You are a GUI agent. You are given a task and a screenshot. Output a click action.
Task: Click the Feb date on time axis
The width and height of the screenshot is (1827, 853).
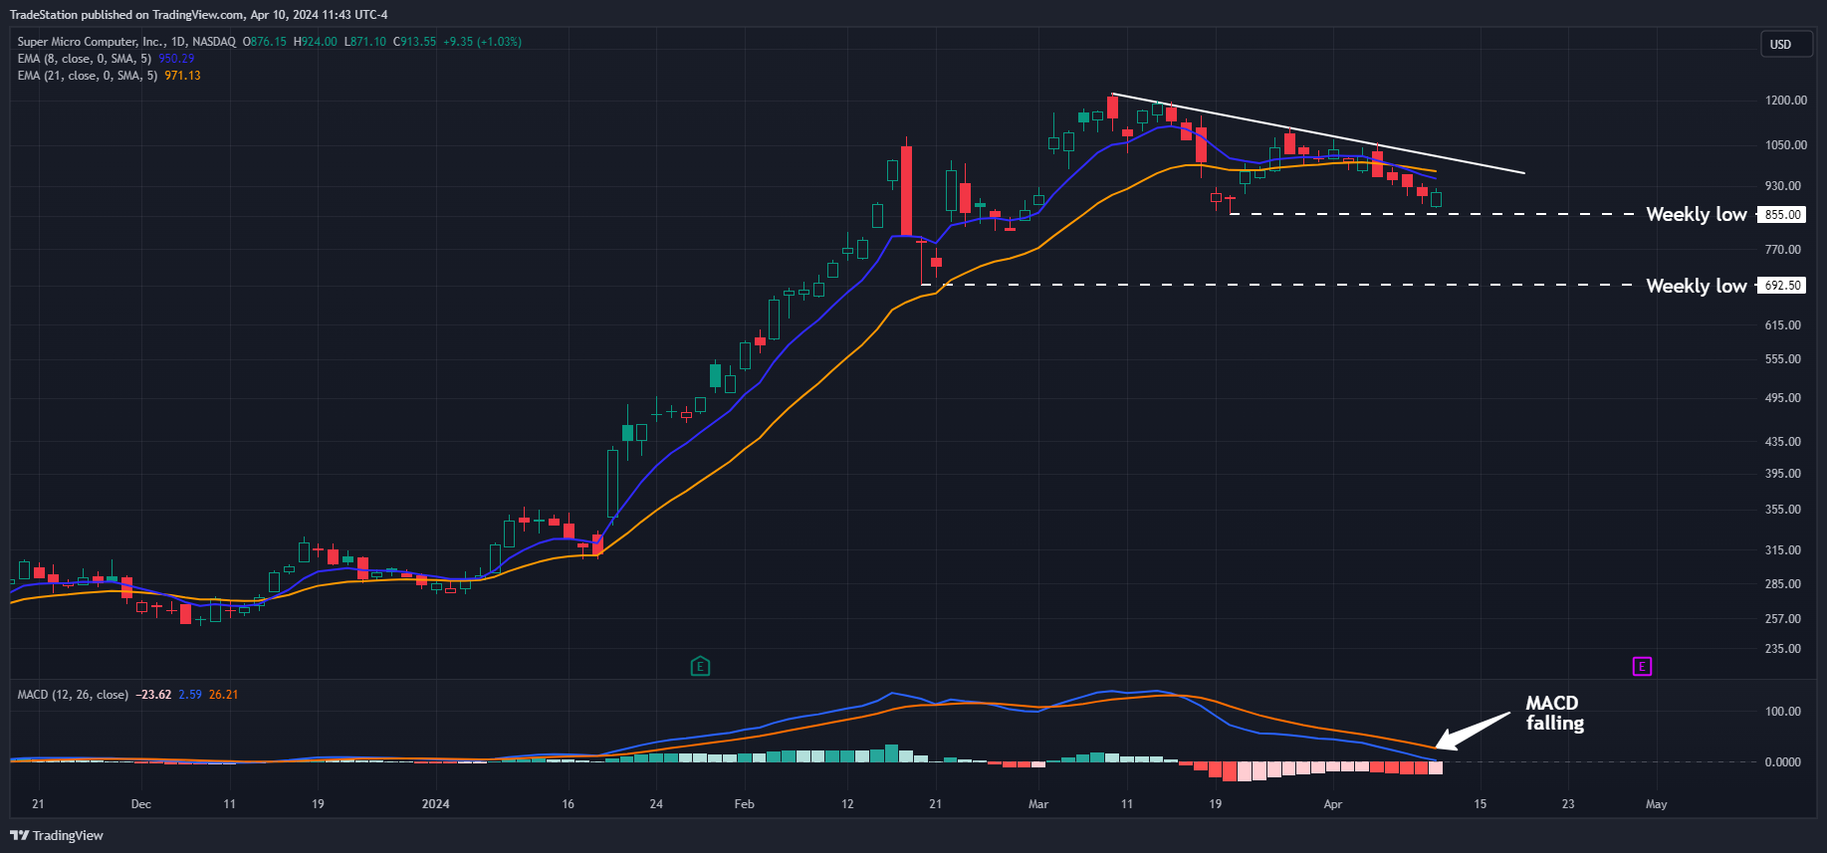coord(744,804)
